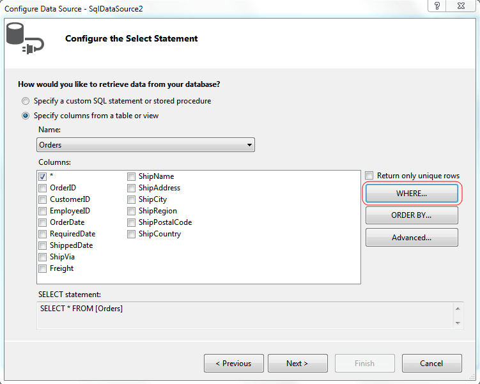Open the WHERE clause dialog
The height and width of the screenshot is (384, 480).
point(412,193)
